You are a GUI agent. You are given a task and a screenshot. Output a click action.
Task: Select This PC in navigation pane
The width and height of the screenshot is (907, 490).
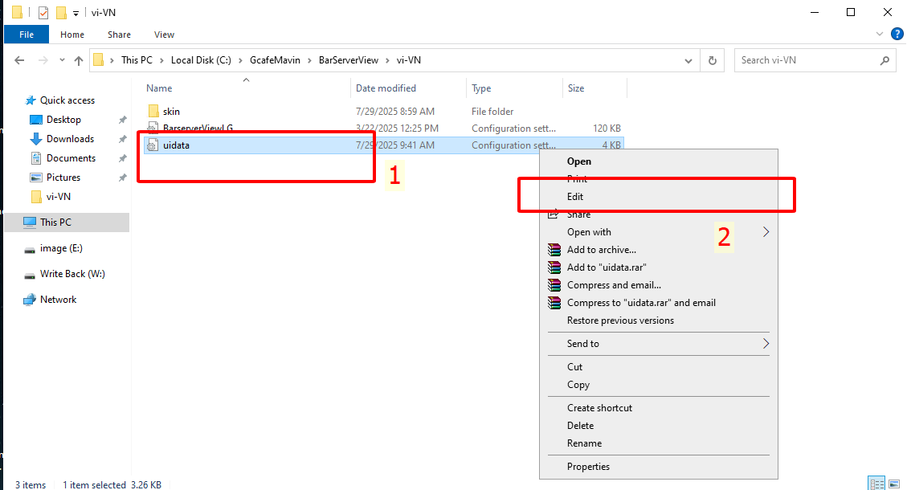click(67, 223)
